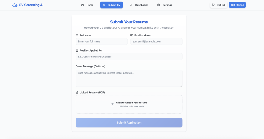Click the upload arrow icon in resume dropzone
264x139 pixels.
[x=113, y=104]
